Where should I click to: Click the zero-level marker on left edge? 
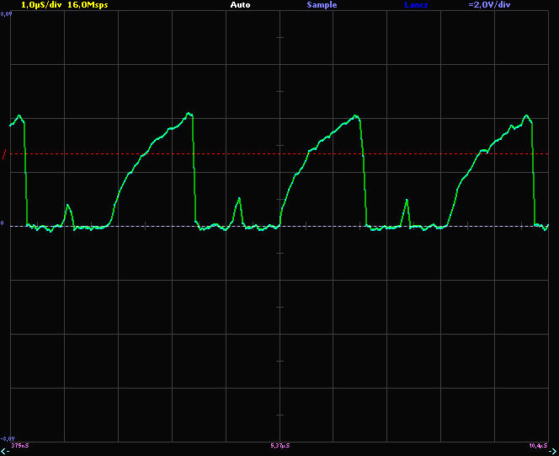click(x=3, y=225)
